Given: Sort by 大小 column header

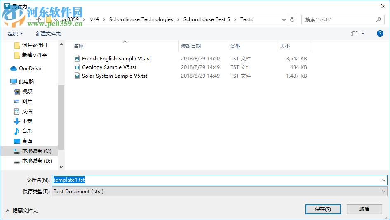Looking at the screenshot, I should pyautogui.click(x=285, y=46).
